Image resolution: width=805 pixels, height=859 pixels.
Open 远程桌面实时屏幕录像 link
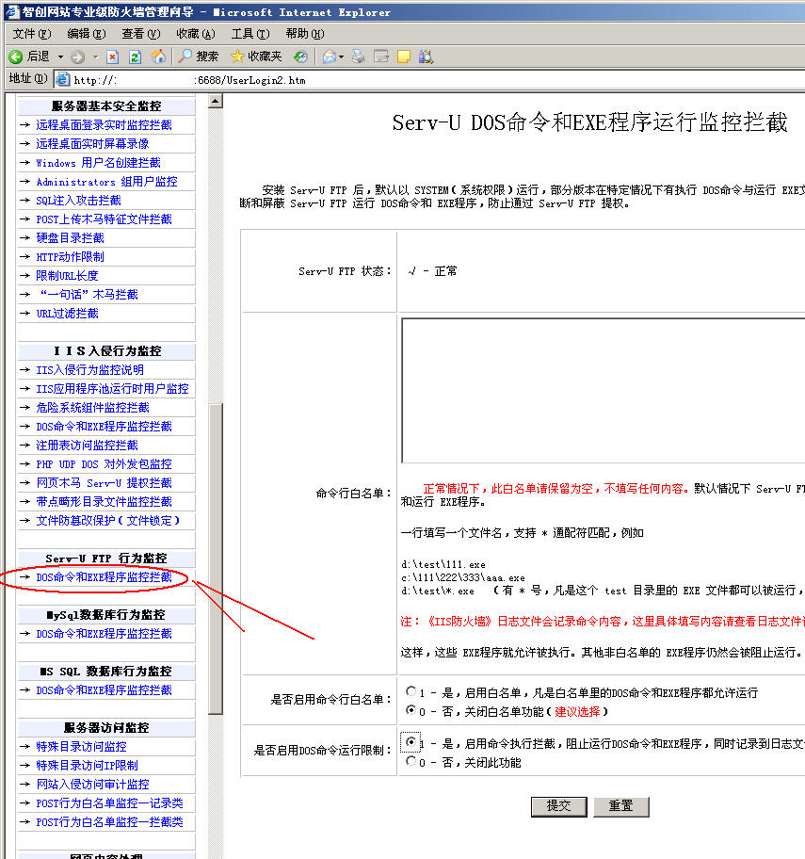92,143
